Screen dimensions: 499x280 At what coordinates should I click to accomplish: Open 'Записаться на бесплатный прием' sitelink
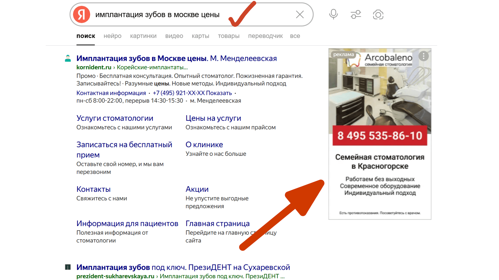[x=124, y=150]
